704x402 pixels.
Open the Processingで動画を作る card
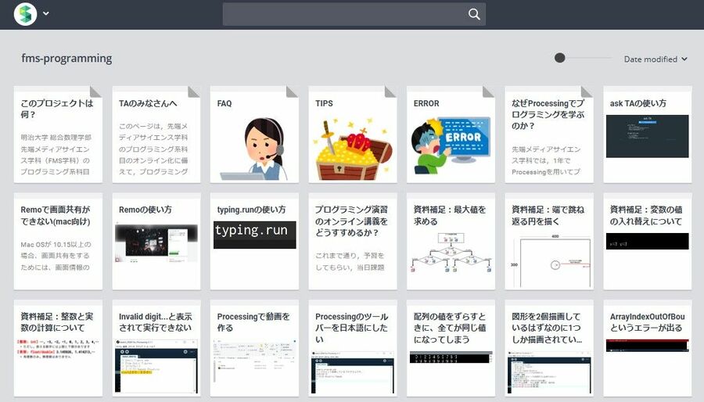tap(254, 348)
